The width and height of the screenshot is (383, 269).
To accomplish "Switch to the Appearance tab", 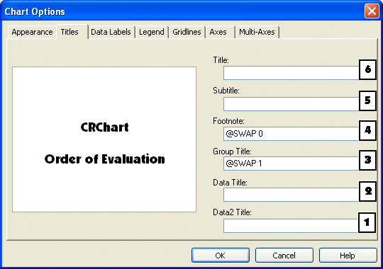I will coord(32,32).
